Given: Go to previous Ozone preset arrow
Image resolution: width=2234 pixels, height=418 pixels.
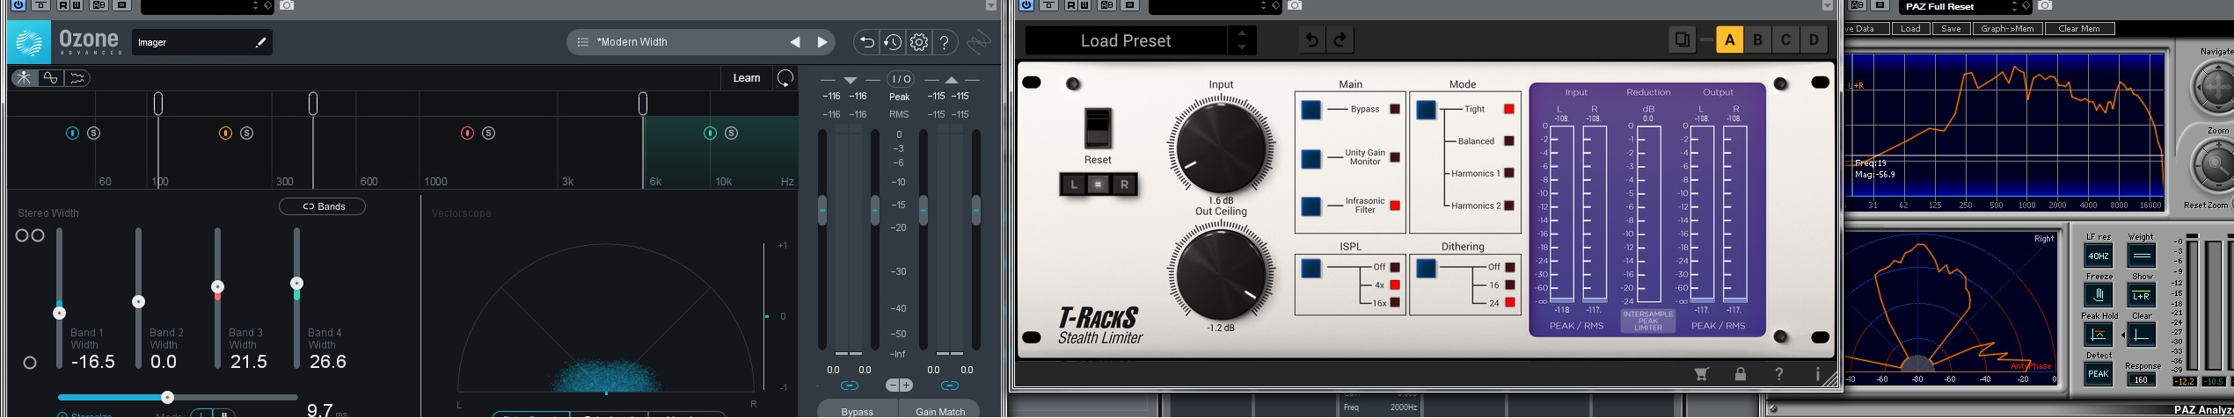Looking at the screenshot, I should coord(795,42).
